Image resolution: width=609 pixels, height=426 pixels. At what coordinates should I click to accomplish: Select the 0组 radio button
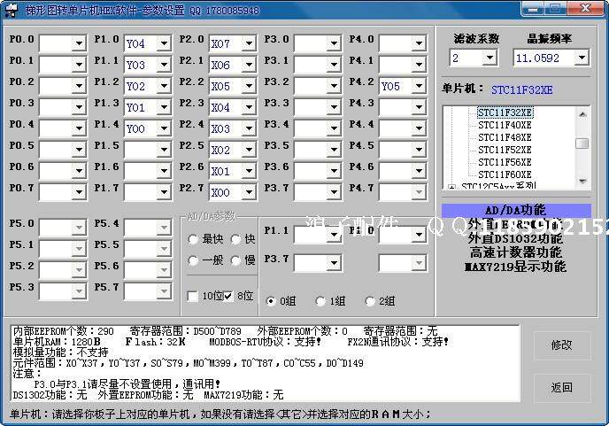coord(271,301)
